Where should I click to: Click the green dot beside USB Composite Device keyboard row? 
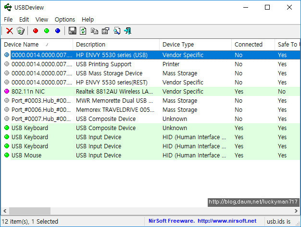pyautogui.click(x=7, y=128)
